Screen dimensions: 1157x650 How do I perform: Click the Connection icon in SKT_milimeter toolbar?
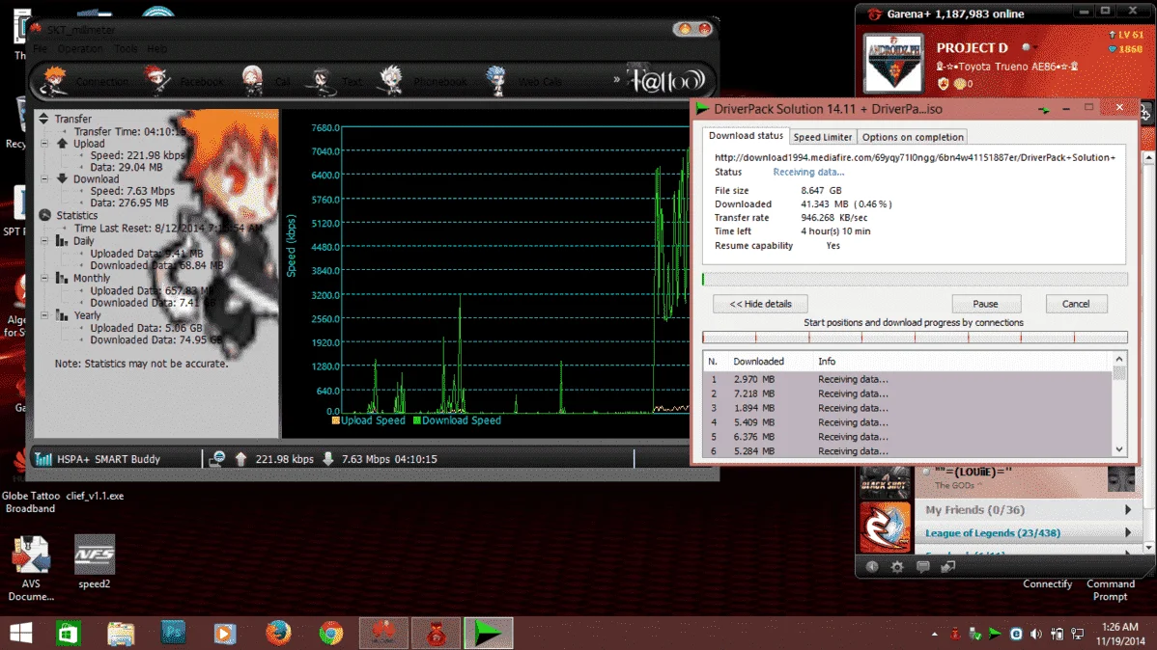coord(55,80)
